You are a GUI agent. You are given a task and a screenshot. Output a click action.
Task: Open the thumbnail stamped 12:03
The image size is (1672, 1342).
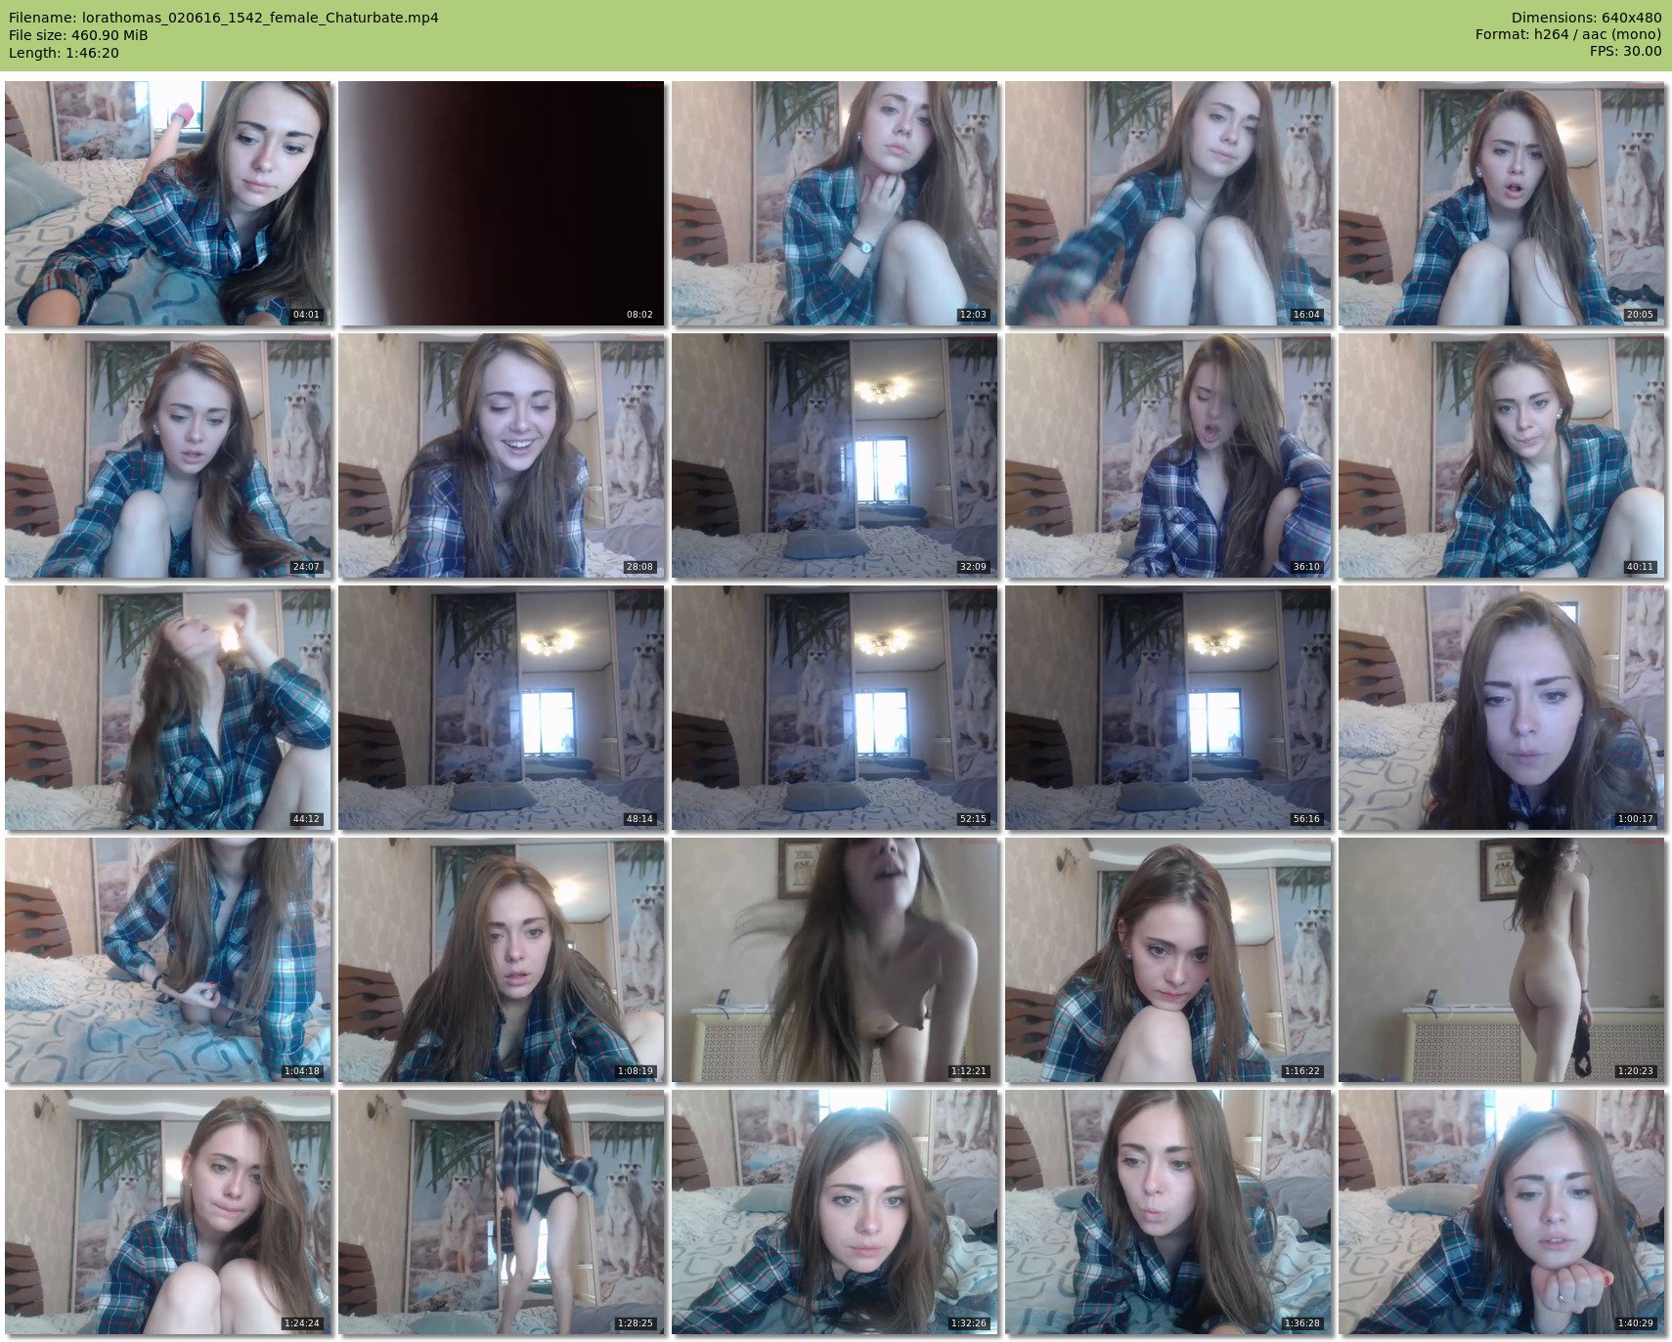point(834,203)
